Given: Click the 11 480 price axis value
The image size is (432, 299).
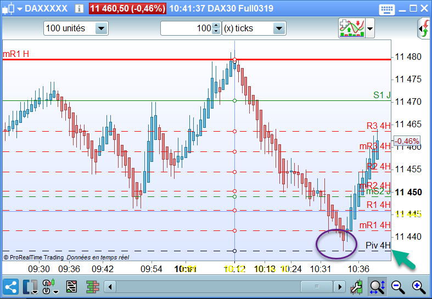Looking at the screenshot, I should 408,57.
